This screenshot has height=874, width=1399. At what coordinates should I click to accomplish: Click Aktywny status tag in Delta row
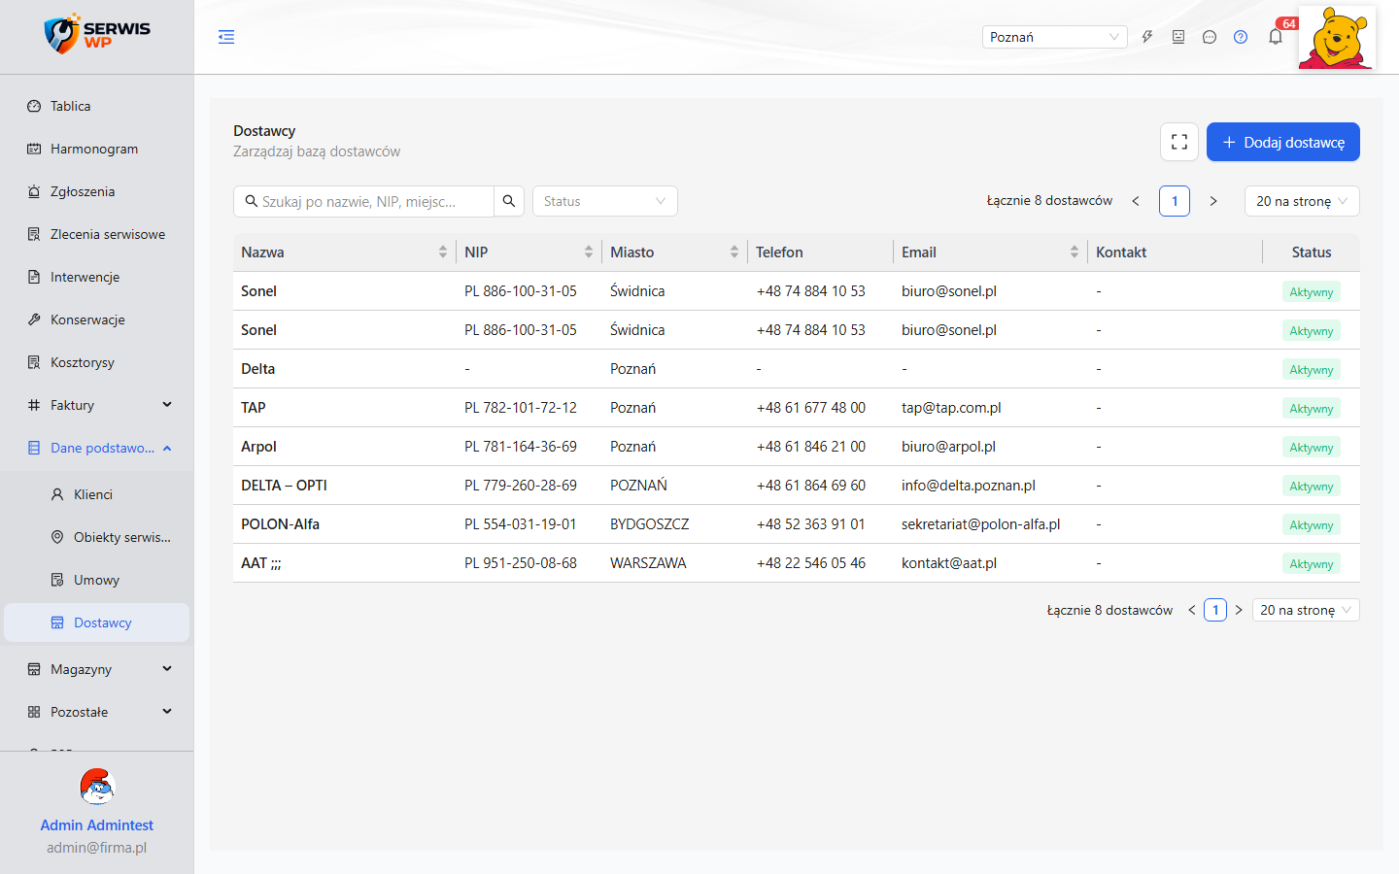click(1312, 370)
